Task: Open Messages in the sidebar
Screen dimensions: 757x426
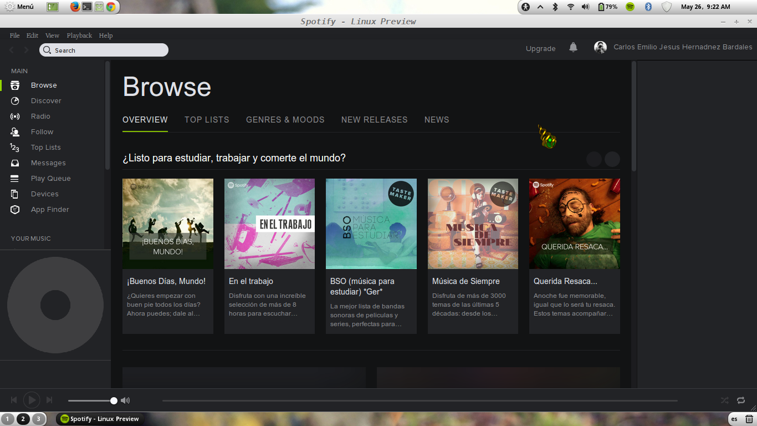Action: [x=47, y=163]
